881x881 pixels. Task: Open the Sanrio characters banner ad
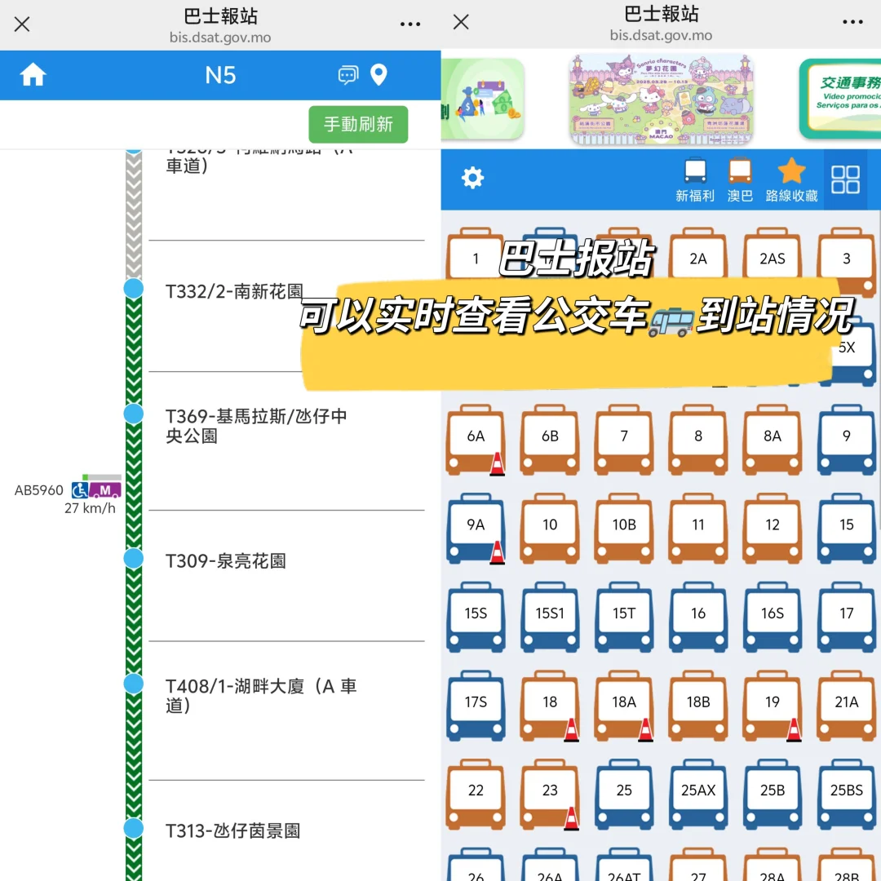661,98
